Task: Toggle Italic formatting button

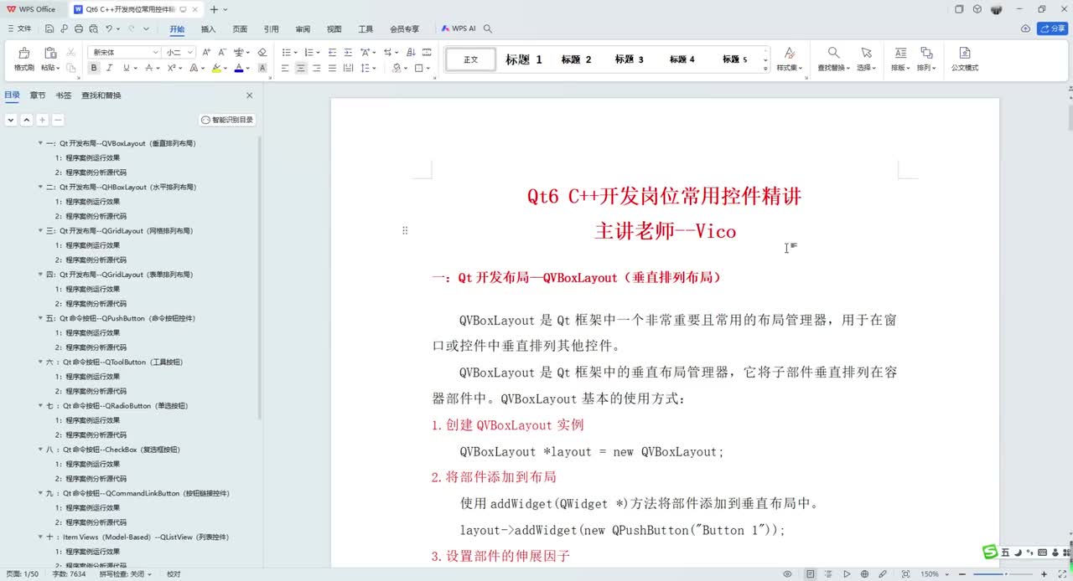Action: point(109,68)
